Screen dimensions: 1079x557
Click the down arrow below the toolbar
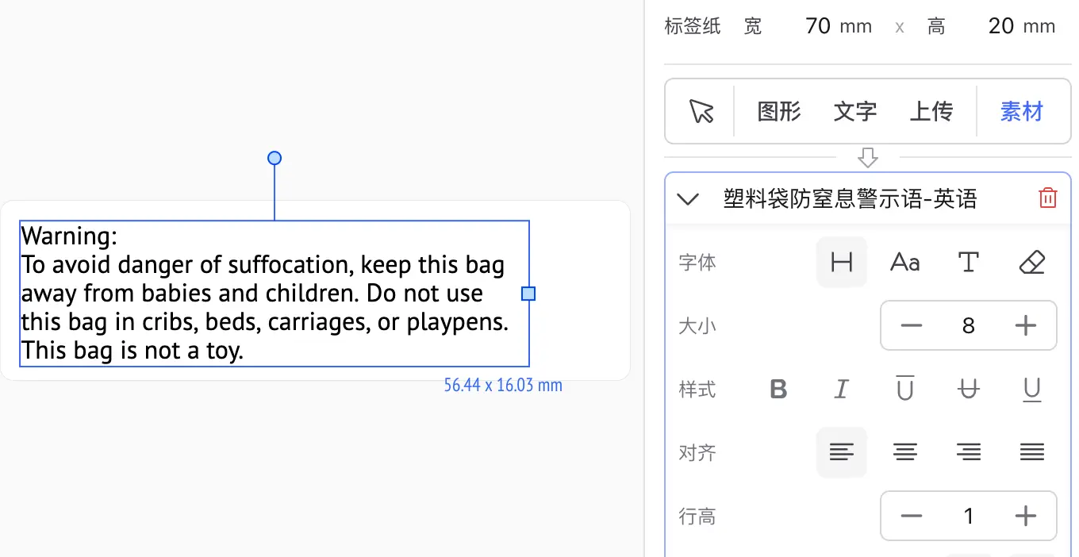868,157
